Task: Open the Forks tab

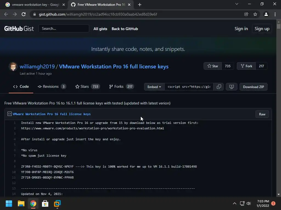Action: pyautogui.click(x=122, y=87)
